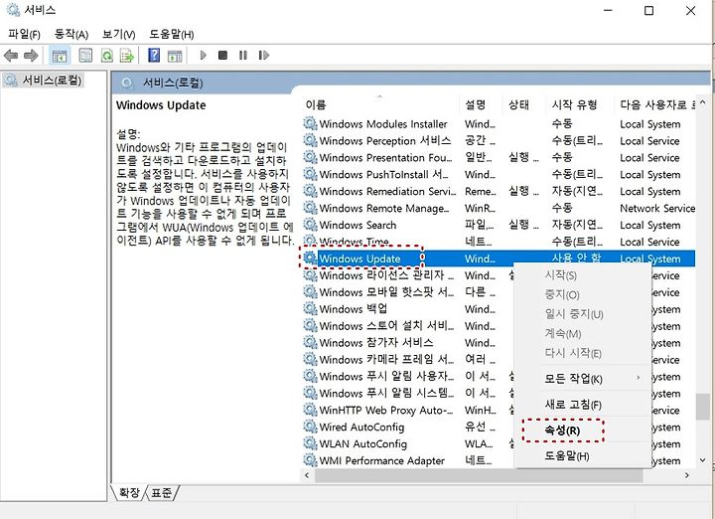The height and width of the screenshot is (519, 715).
Task: Click the horizontal scrollbar right arrow
Action: [687, 475]
